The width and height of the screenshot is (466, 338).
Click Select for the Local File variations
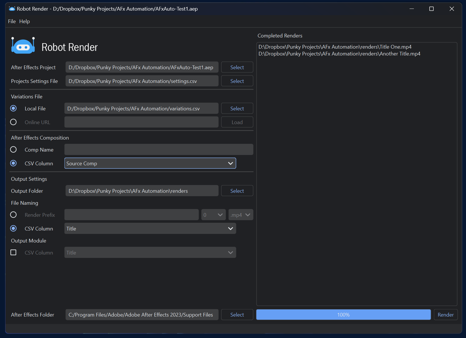[x=237, y=108]
